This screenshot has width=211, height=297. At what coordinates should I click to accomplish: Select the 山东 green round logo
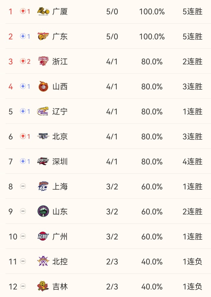43,211
